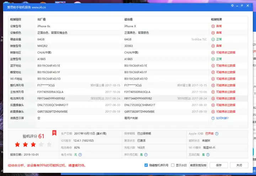The image size is (256, 176).
Task: Click the first red rating star
Action: point(17,144)
